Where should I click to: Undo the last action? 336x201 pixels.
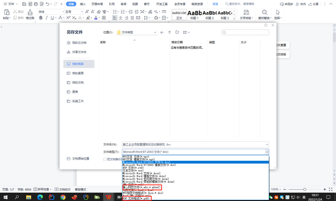point(48,4)
